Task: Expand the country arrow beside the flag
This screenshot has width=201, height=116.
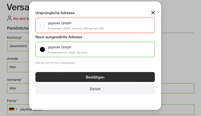Action: [x=16, y=109]
